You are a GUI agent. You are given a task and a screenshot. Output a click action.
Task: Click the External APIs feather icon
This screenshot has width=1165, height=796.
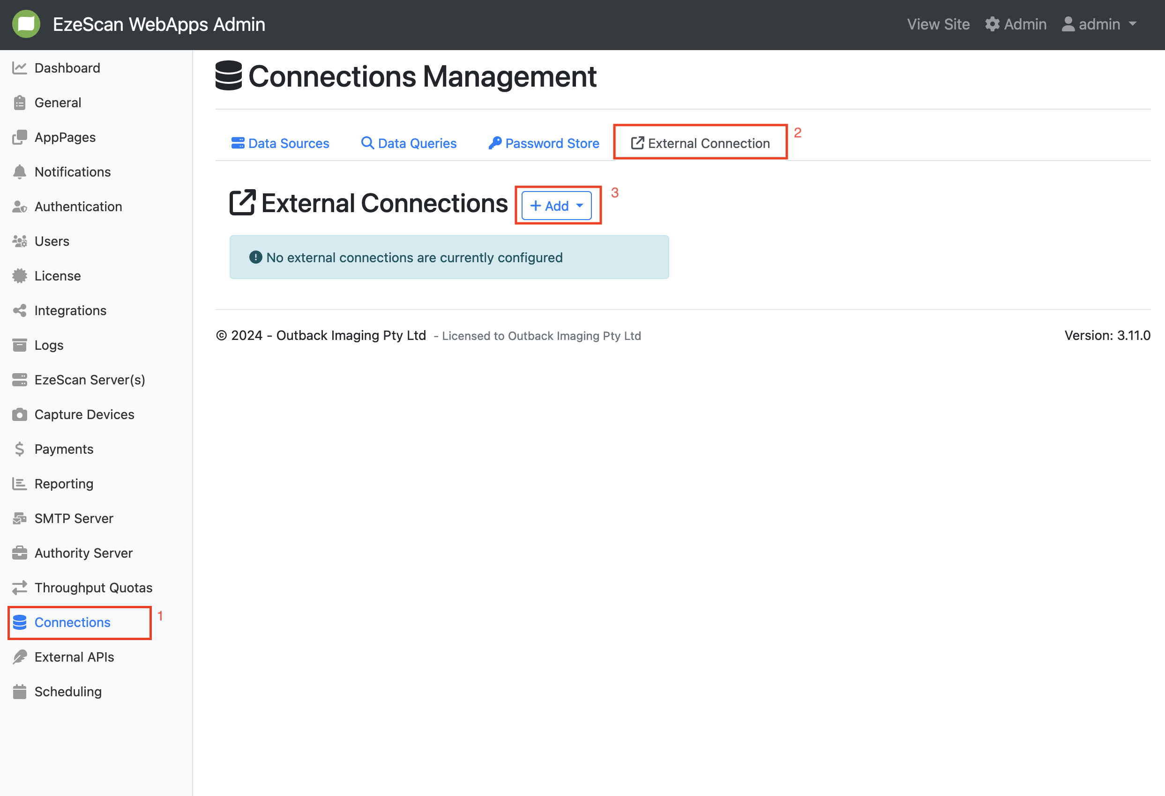click(20, 657)
